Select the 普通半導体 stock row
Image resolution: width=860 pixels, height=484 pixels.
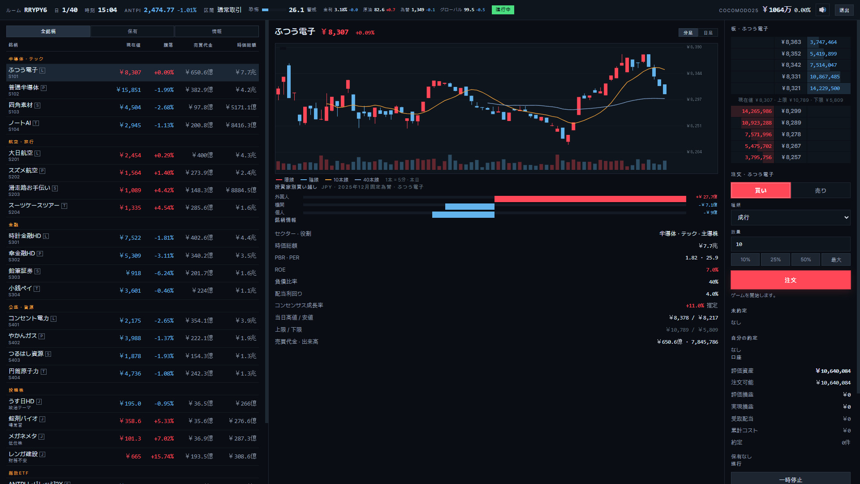pyautogui.click(x=133, y=90)
